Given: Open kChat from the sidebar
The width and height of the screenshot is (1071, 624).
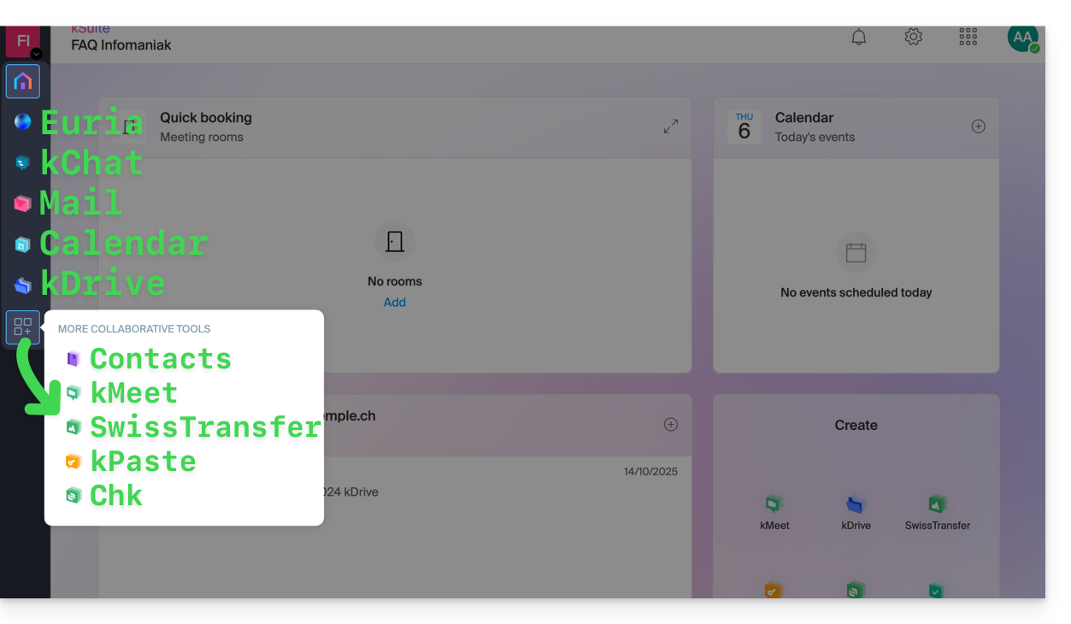Looking at the screenshot, I should (x=23, y=162).
